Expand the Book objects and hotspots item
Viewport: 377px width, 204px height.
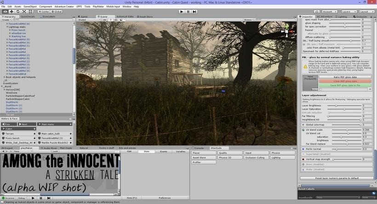[x=4, y=77]
